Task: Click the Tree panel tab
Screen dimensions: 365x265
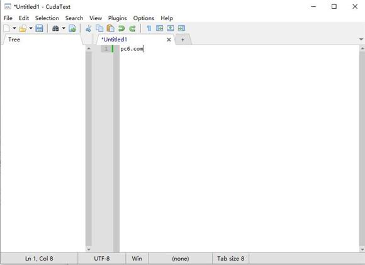Action: pyautogui.click(x=14, y=40)
